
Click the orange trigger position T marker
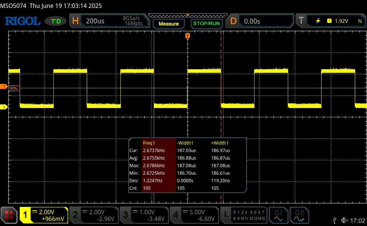pyautogui.click(x=187, y=36)
